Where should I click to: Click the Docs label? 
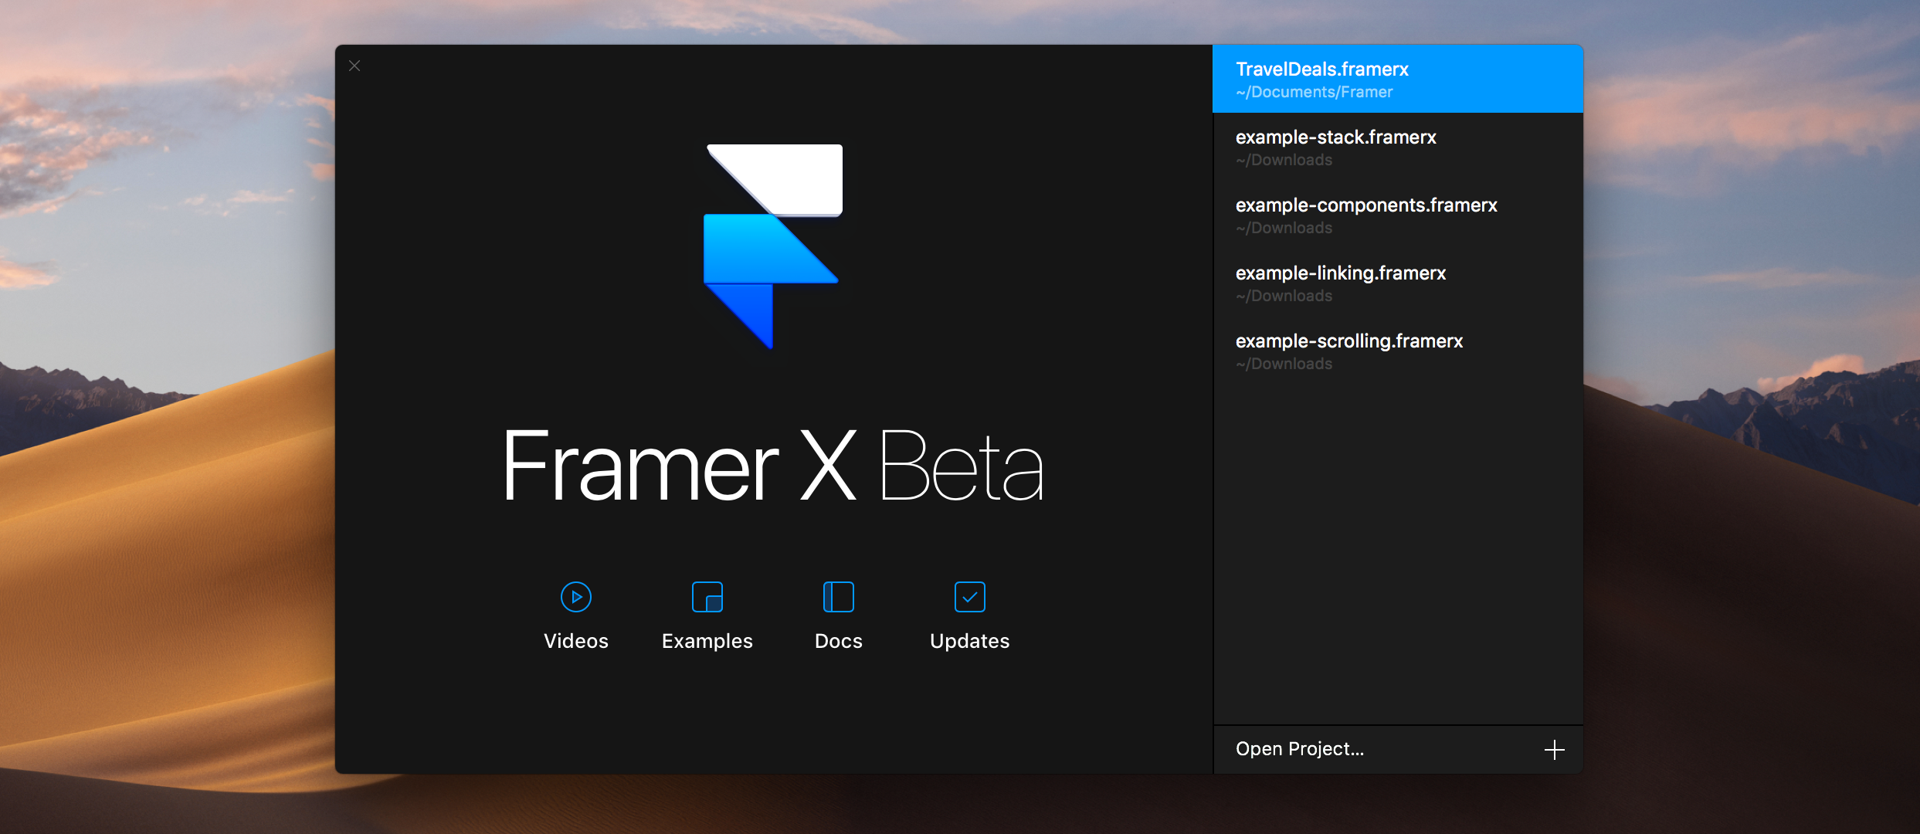[x=838, y=641]
